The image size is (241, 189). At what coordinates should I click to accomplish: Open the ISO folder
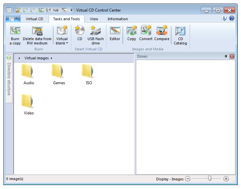click(89, 74)
